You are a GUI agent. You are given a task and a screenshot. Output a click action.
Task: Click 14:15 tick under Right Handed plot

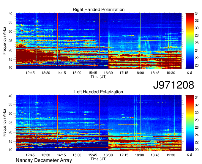tap(61, 73)
